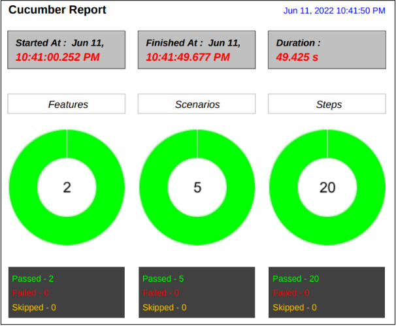396x326 pixels.
Task: Click 'Failed - 0' in Features legend
Action: pyautogui.click(x=30, y=293)
